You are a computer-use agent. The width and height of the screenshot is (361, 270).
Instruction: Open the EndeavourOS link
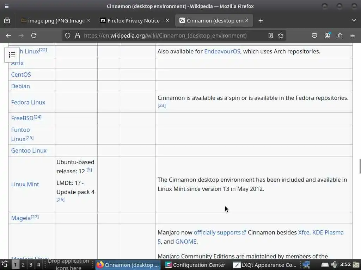[222, 51]
